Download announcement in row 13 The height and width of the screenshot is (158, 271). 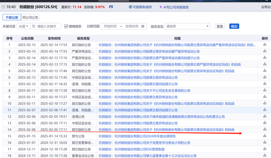(264, 122)
